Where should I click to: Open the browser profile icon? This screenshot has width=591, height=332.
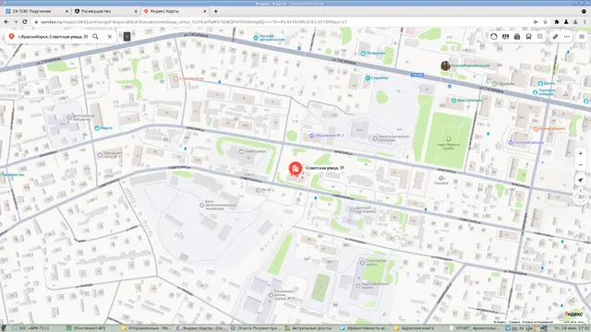[575, 22]
